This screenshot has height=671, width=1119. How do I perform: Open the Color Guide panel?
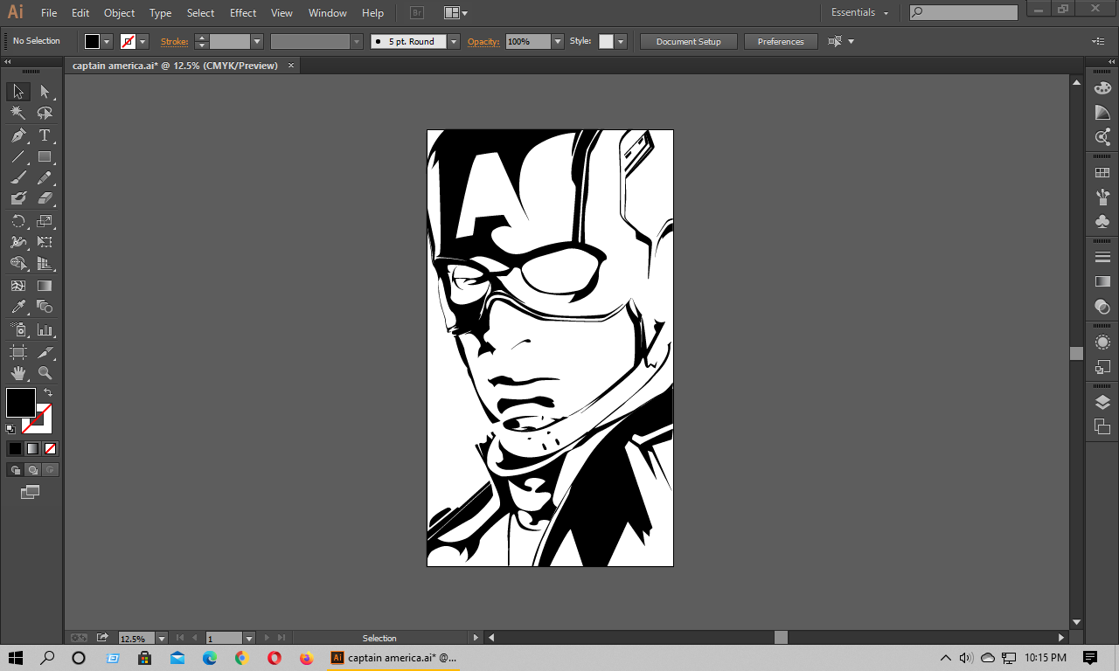(1102, 113)
